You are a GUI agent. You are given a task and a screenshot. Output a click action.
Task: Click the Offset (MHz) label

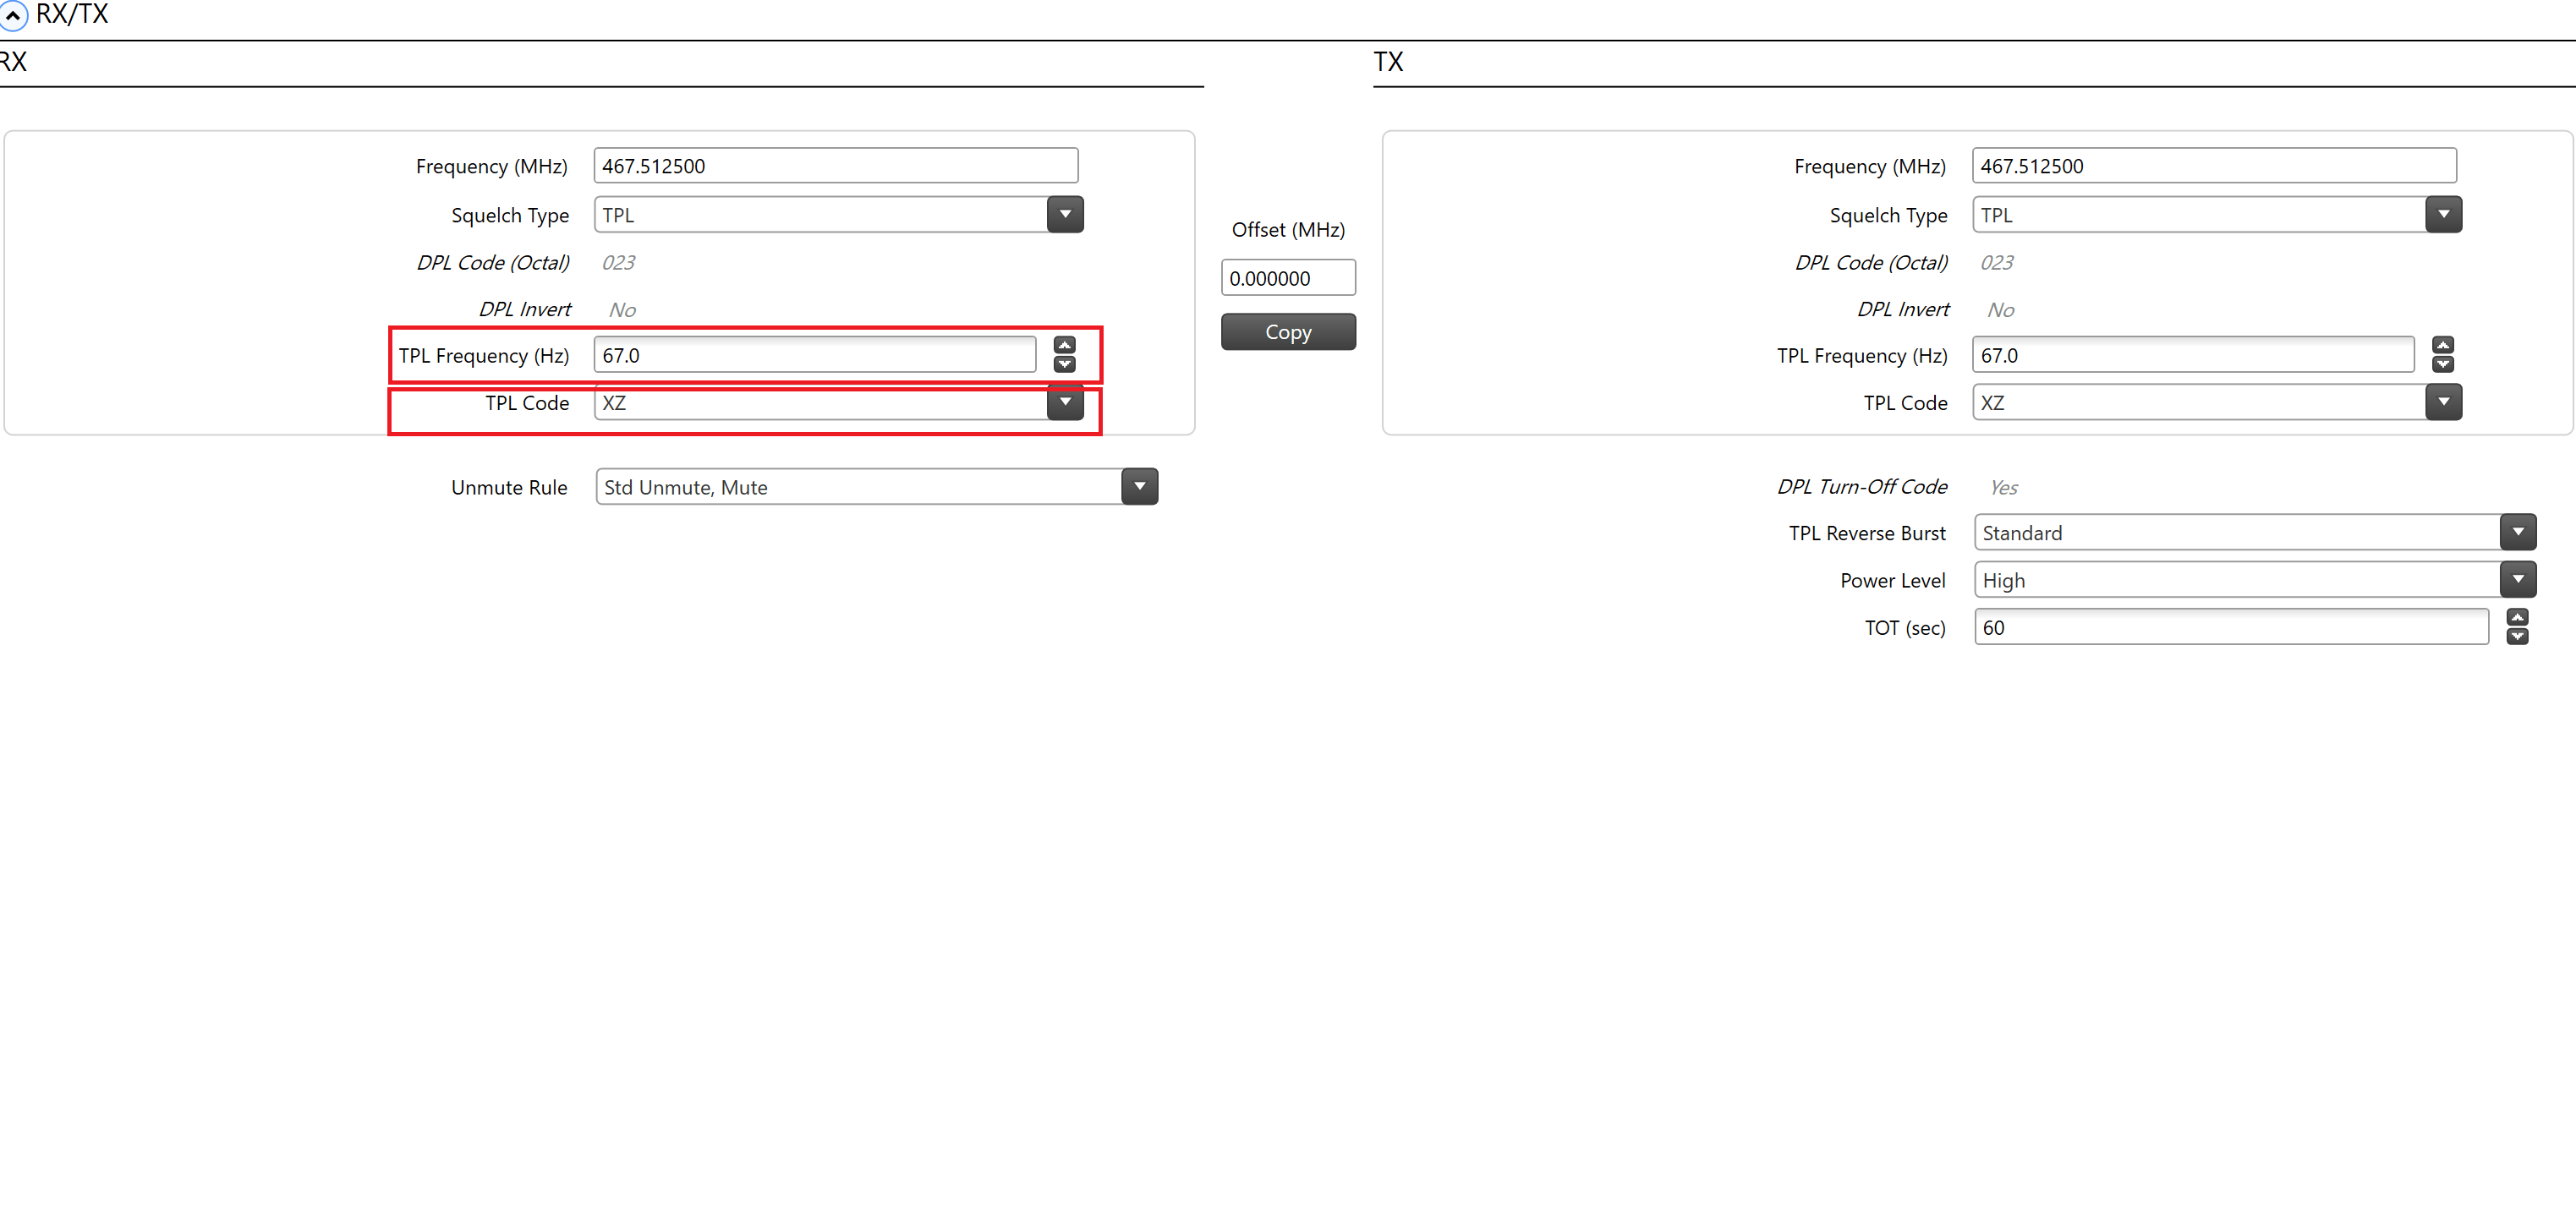click(x=1288, y=230)
